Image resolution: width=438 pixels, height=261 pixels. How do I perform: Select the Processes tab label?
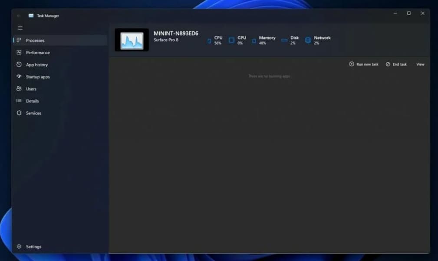35,40
